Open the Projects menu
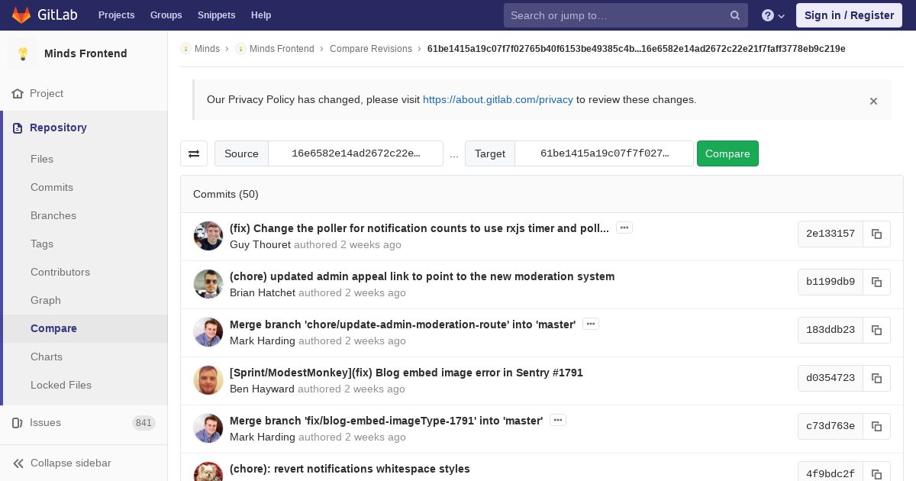Viewport: 916px width, 481px height. point(116,15)
